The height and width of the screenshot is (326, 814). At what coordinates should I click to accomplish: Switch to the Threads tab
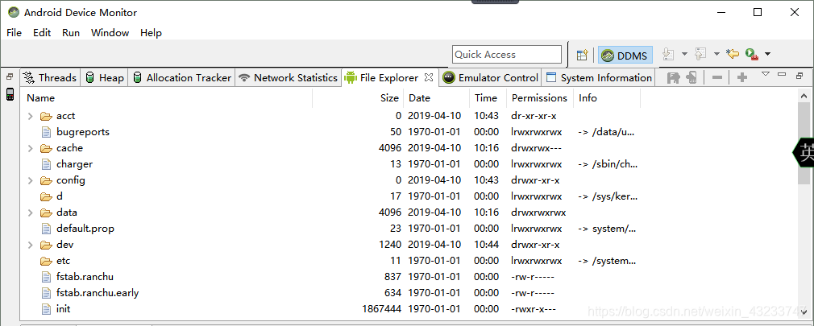click(50, 78)
